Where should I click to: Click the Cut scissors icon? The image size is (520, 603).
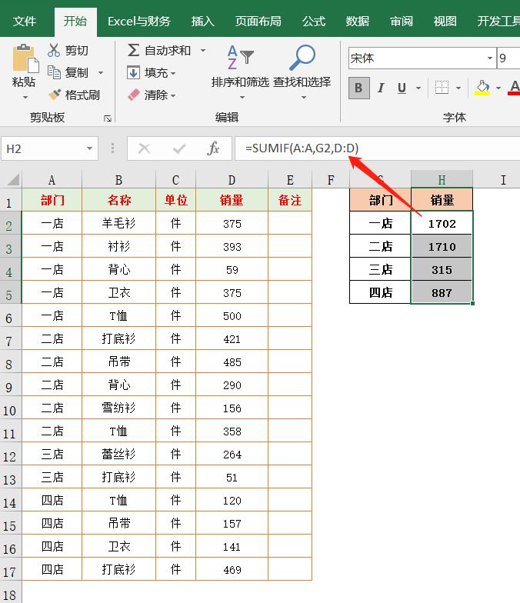click(54, 51)
